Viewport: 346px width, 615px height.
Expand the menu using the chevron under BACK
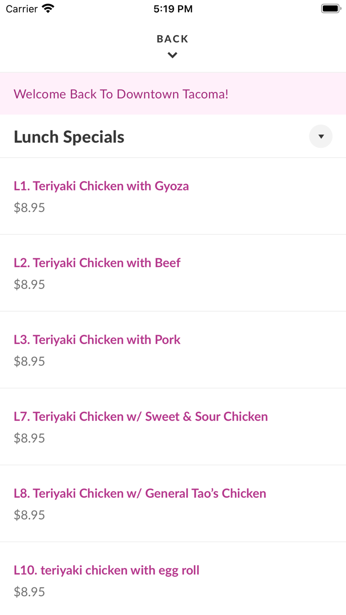tap(172, 55)
